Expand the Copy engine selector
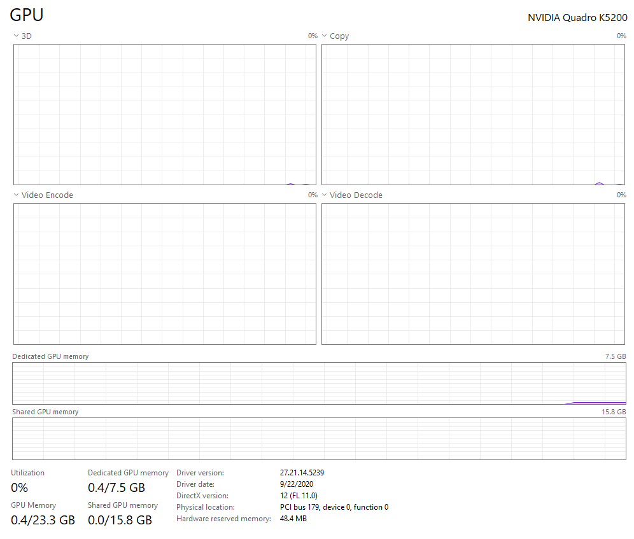634x539 pixels. [324, 36]
